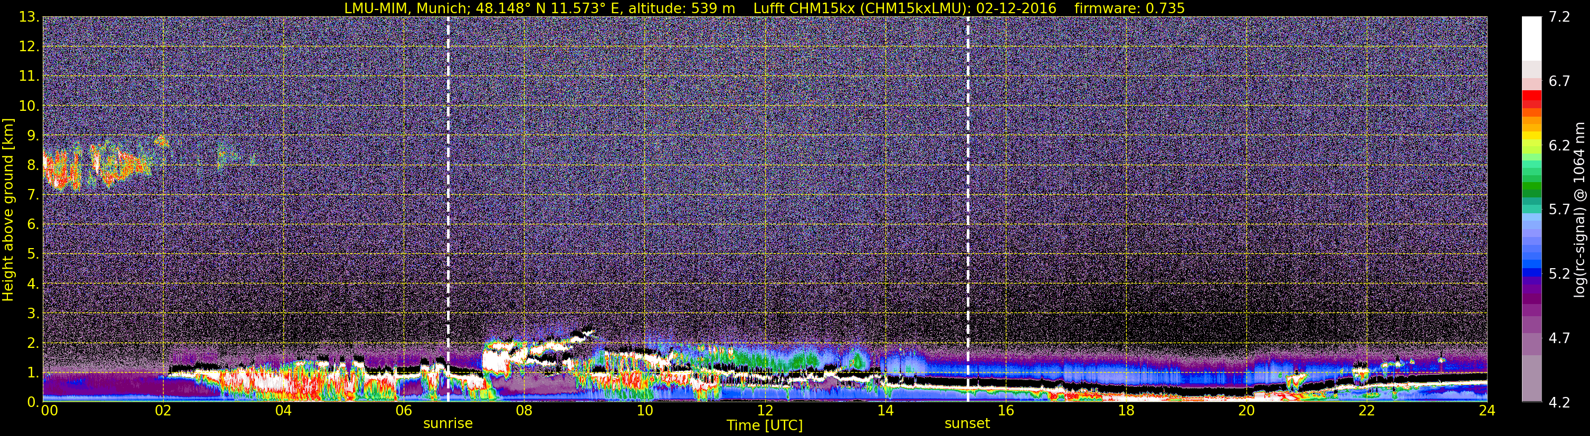Screen dimensions: 1590x436
Task: Click the x-axis tick label 00
Action: click(x=49, y=411)
